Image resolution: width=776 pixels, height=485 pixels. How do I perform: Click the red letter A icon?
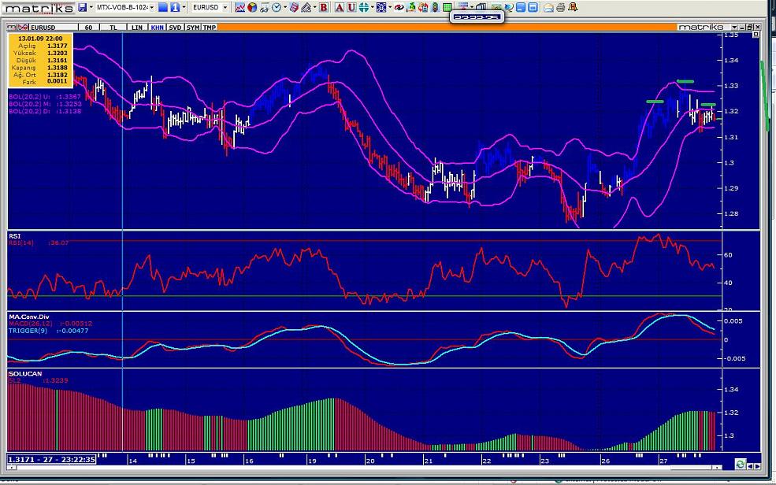tap(339, 8)
